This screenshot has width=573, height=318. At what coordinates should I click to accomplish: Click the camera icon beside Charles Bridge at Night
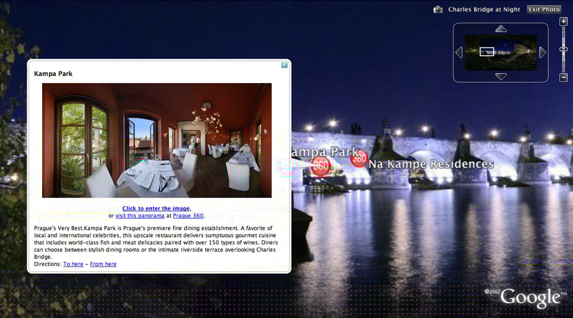tap(438, 9)
